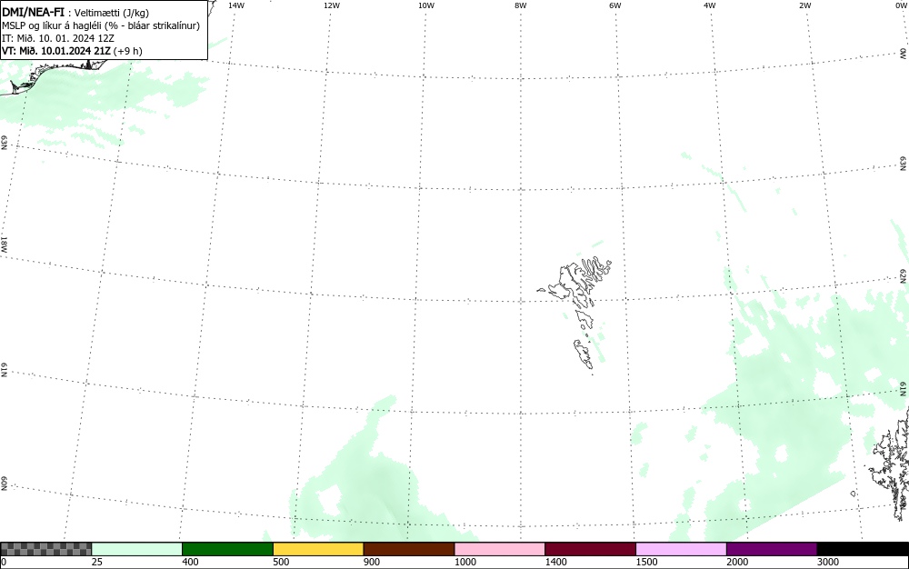Screen dimensions: 909x569
Task: Click the legend value 1400
Action: pos(556,562)
